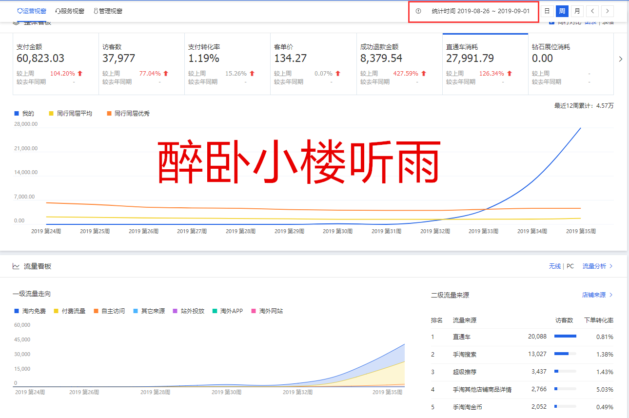
Task: Toggle the 同行同层平均 legend series
Action: pos(70,113)
